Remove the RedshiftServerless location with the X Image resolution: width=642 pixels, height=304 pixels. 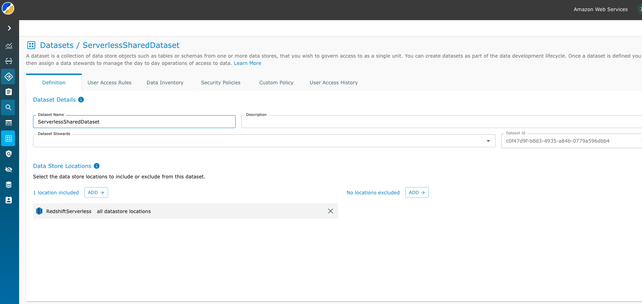pos(331,211)
